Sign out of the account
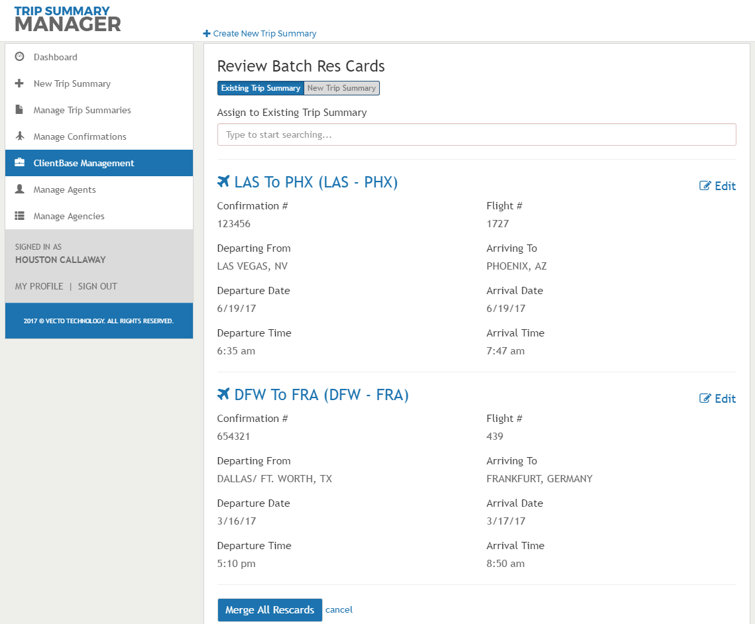Image resolution: width=755 pixels, height=624 pixels. pyautogui.click(x=97, y=286)
